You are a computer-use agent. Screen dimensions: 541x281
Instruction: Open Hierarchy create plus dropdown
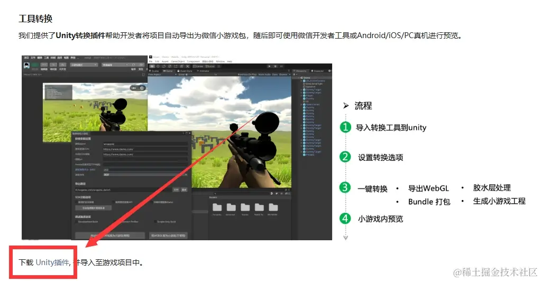[295, 74]
